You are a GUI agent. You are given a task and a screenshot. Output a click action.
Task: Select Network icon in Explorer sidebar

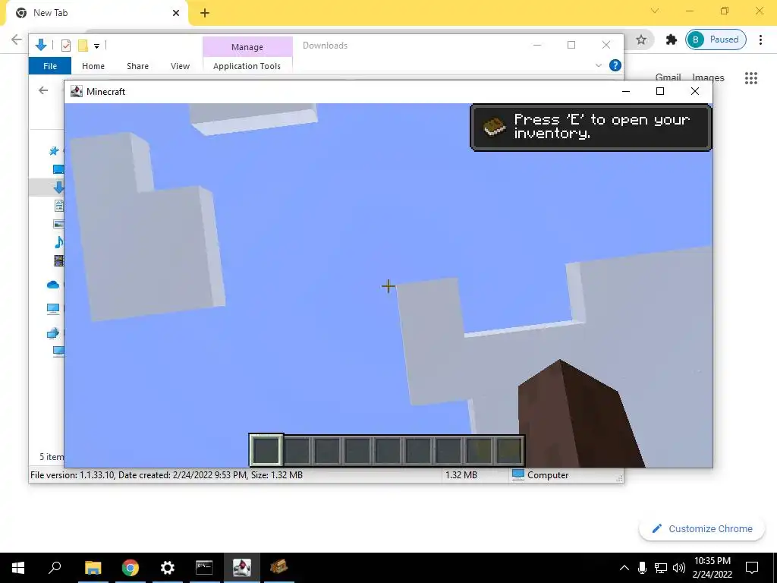pyautogui.click(x=53, y=333)
